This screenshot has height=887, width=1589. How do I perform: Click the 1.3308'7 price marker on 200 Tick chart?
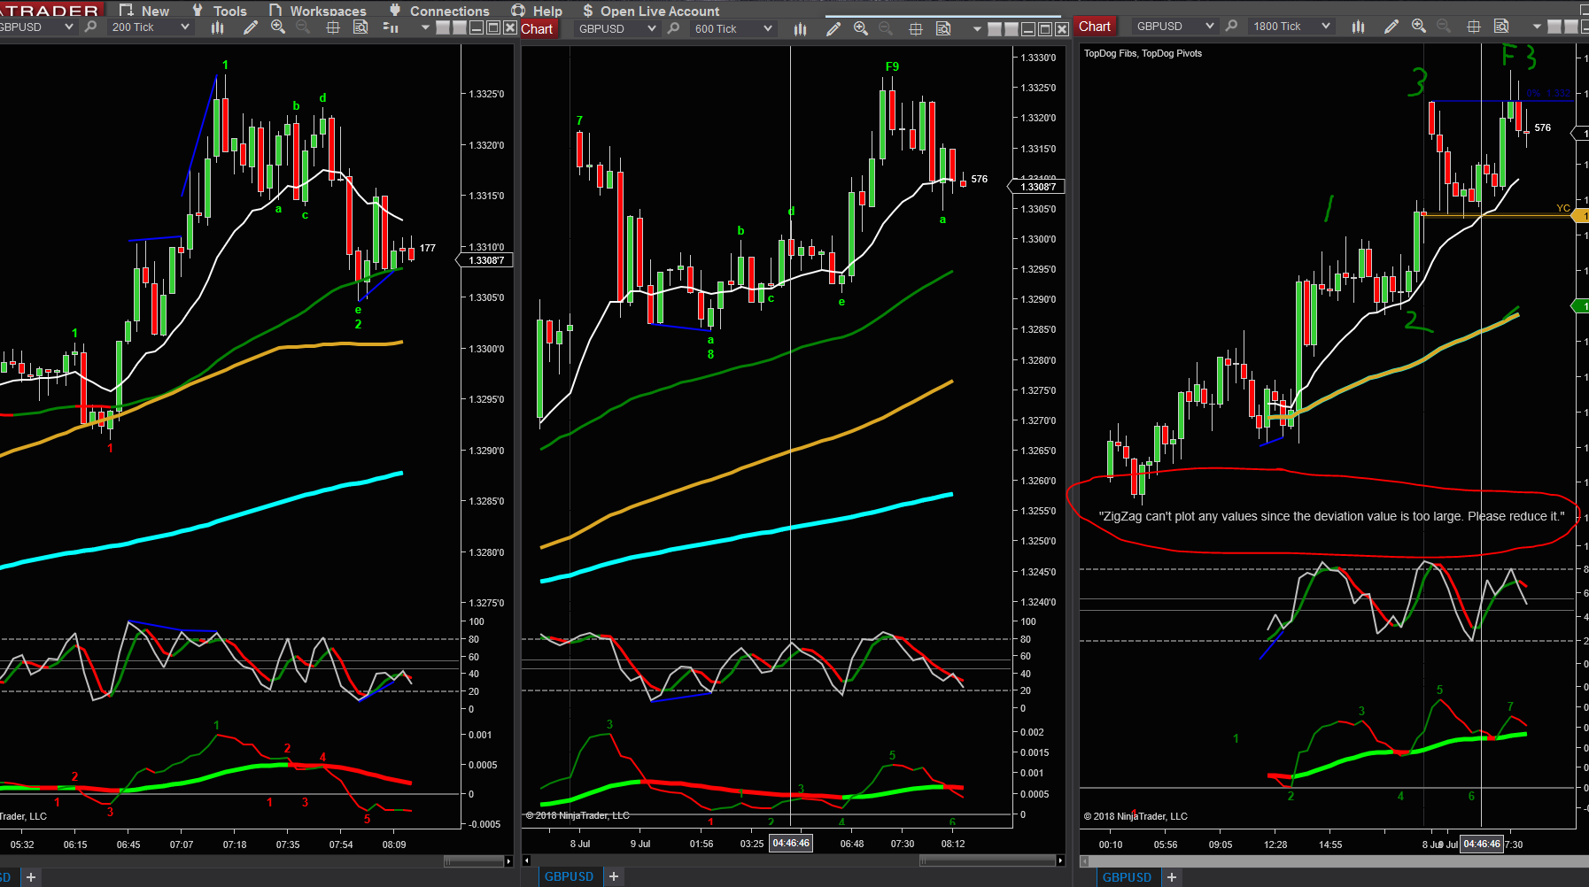pos(484,260)
